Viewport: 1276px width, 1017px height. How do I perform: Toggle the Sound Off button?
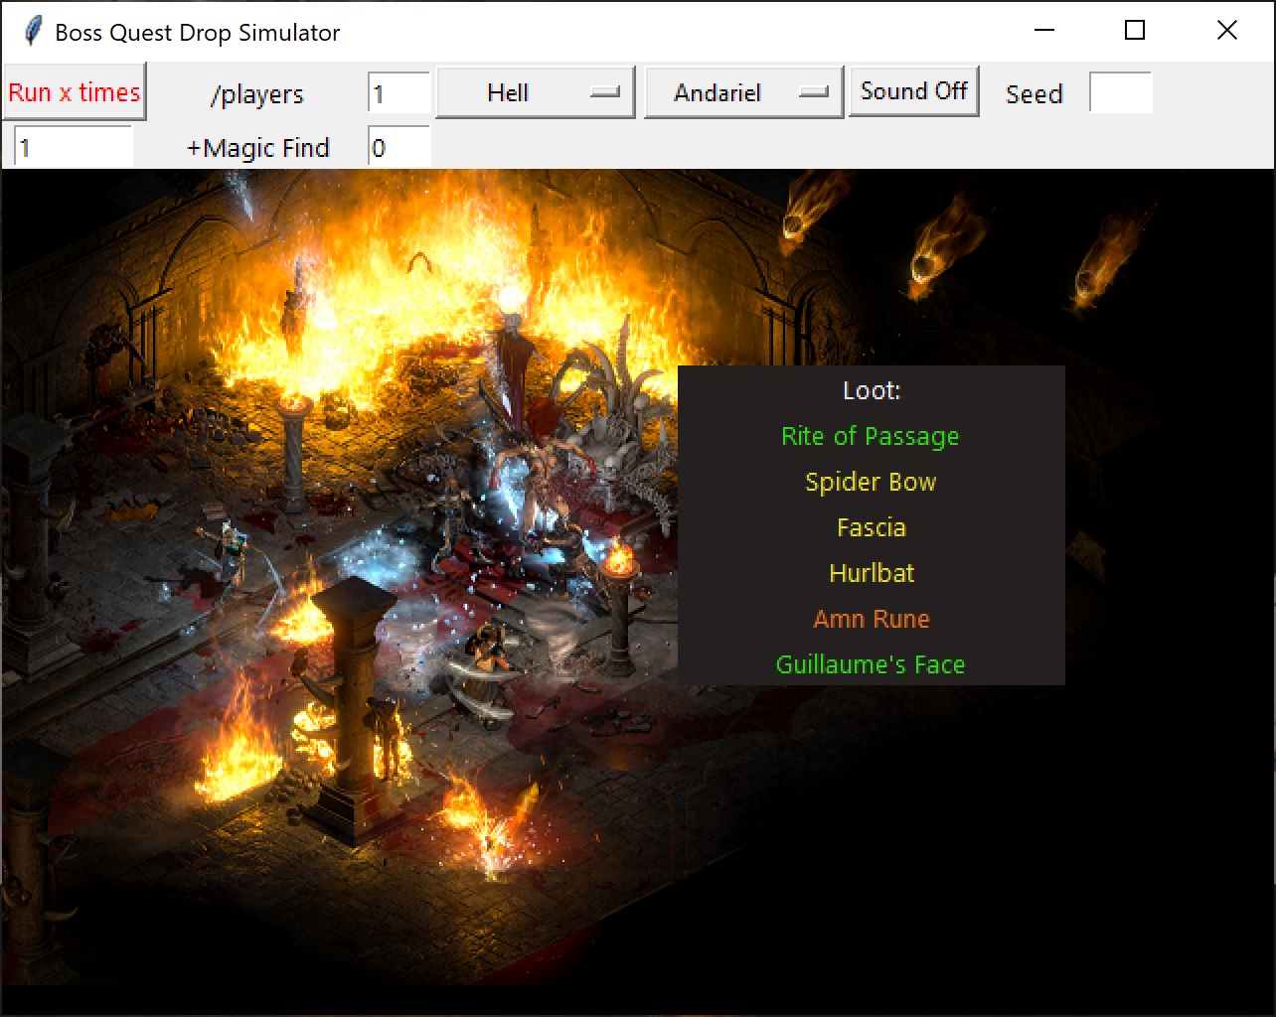[x=914, y=91]
